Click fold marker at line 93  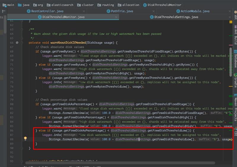(x=22, y=161)
